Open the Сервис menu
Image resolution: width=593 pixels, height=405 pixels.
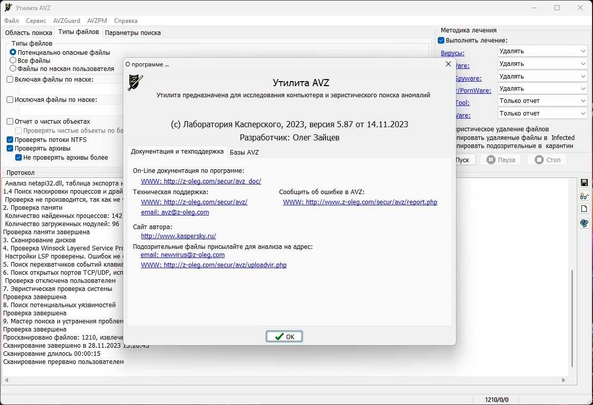36,20
